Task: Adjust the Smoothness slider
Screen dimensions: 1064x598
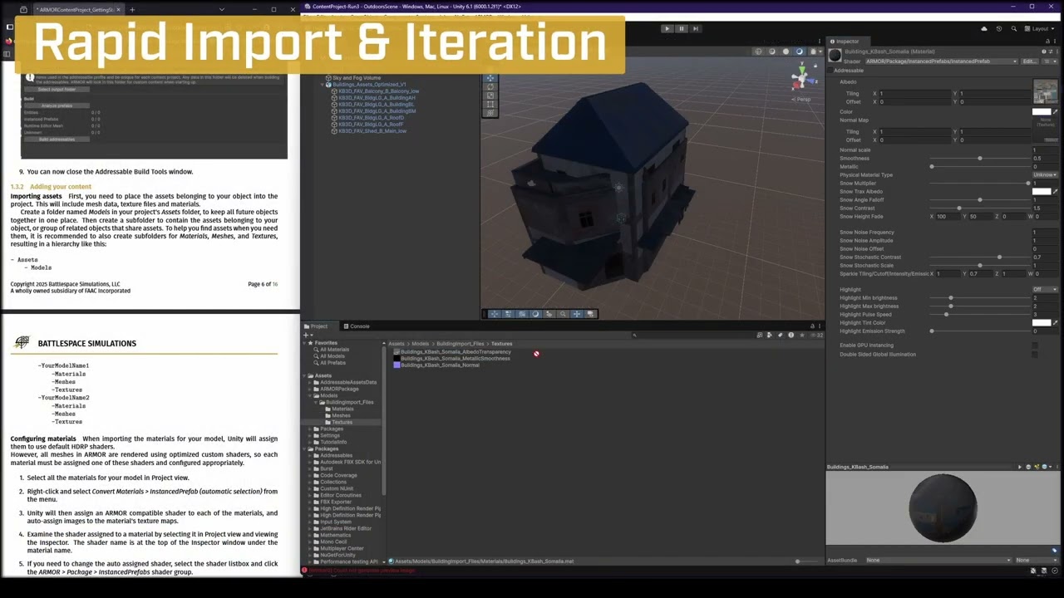Action: pyautogui.click(x=979, y=158)
